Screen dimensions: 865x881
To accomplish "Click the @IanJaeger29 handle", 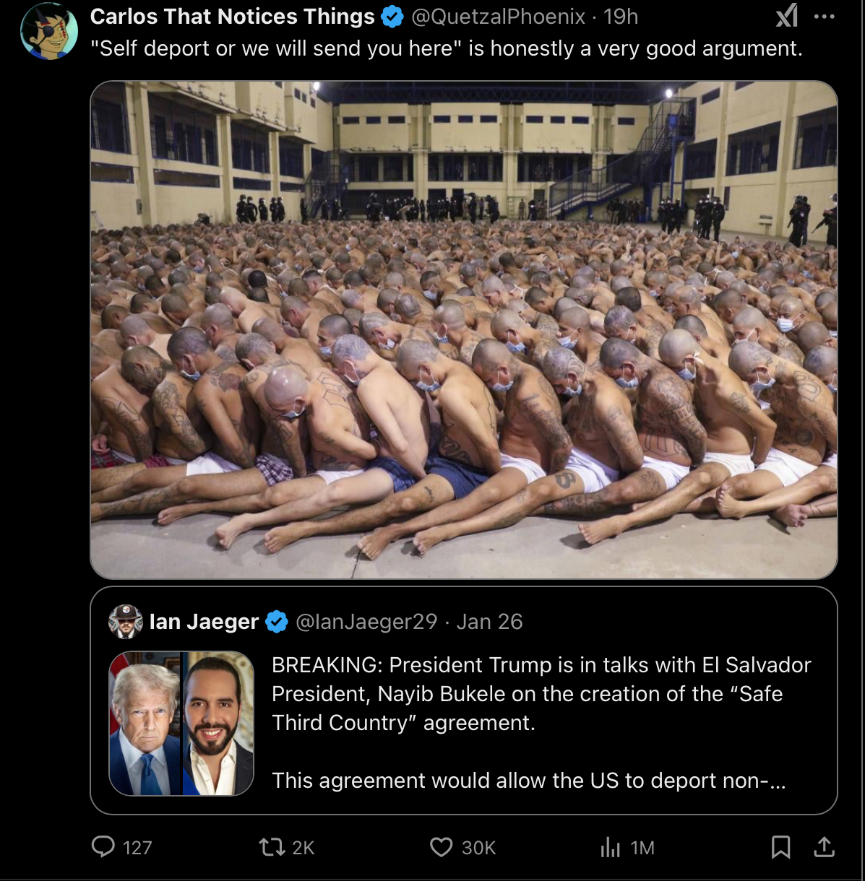I will pos(366,622).
